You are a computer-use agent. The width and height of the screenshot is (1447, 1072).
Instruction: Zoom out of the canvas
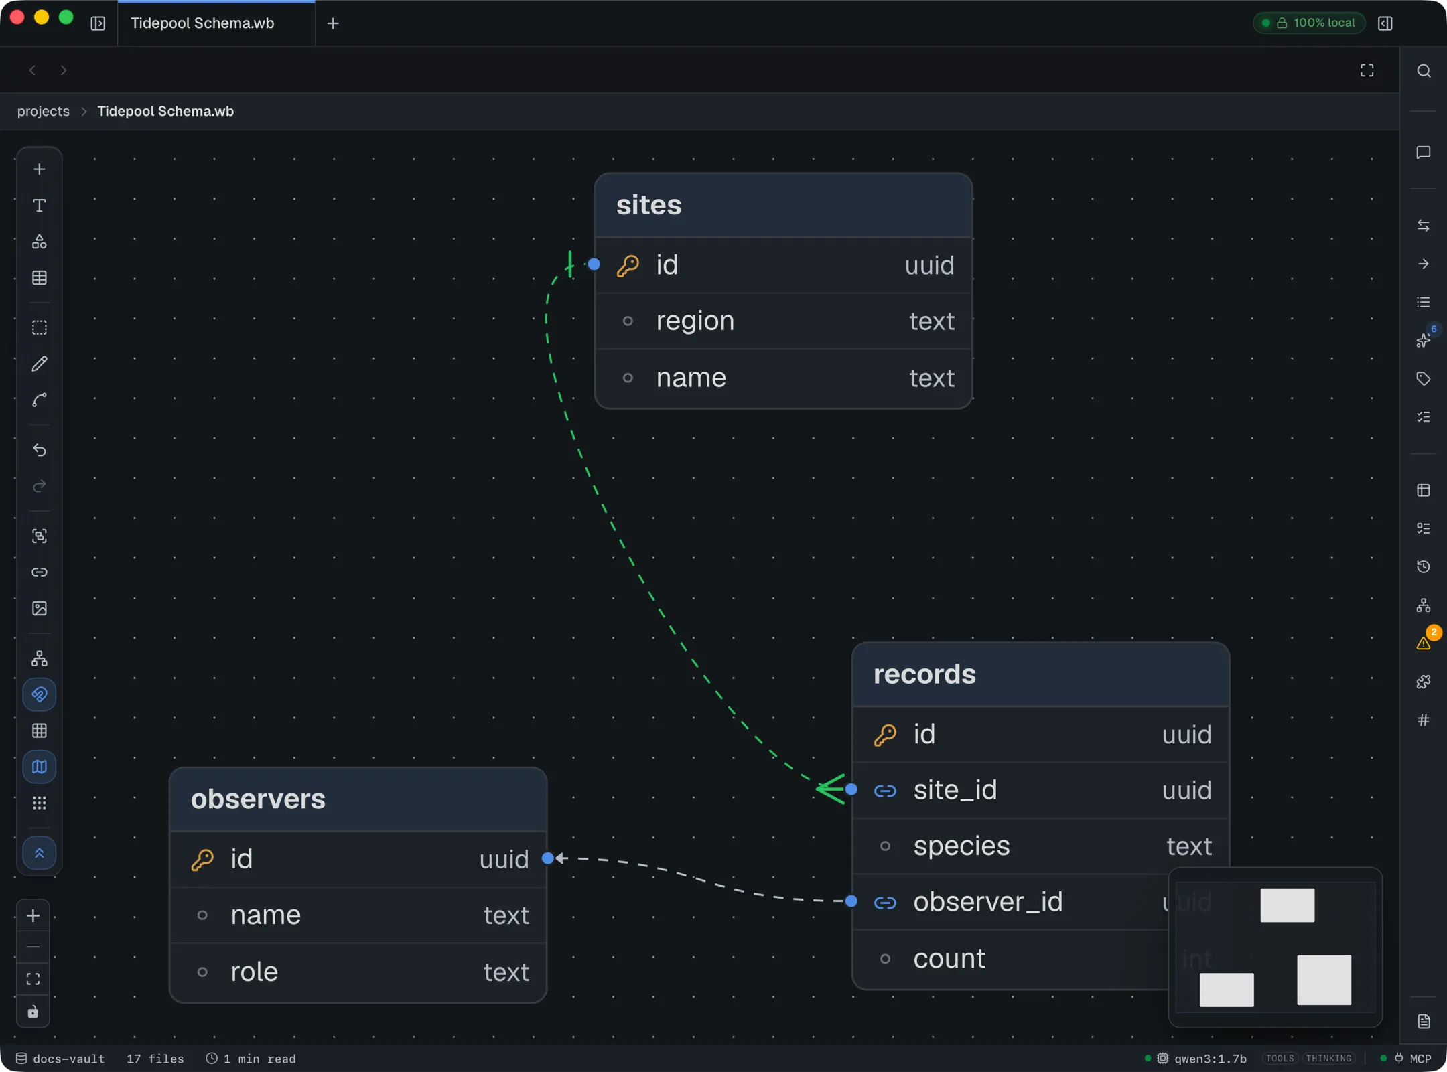(33, 947)
